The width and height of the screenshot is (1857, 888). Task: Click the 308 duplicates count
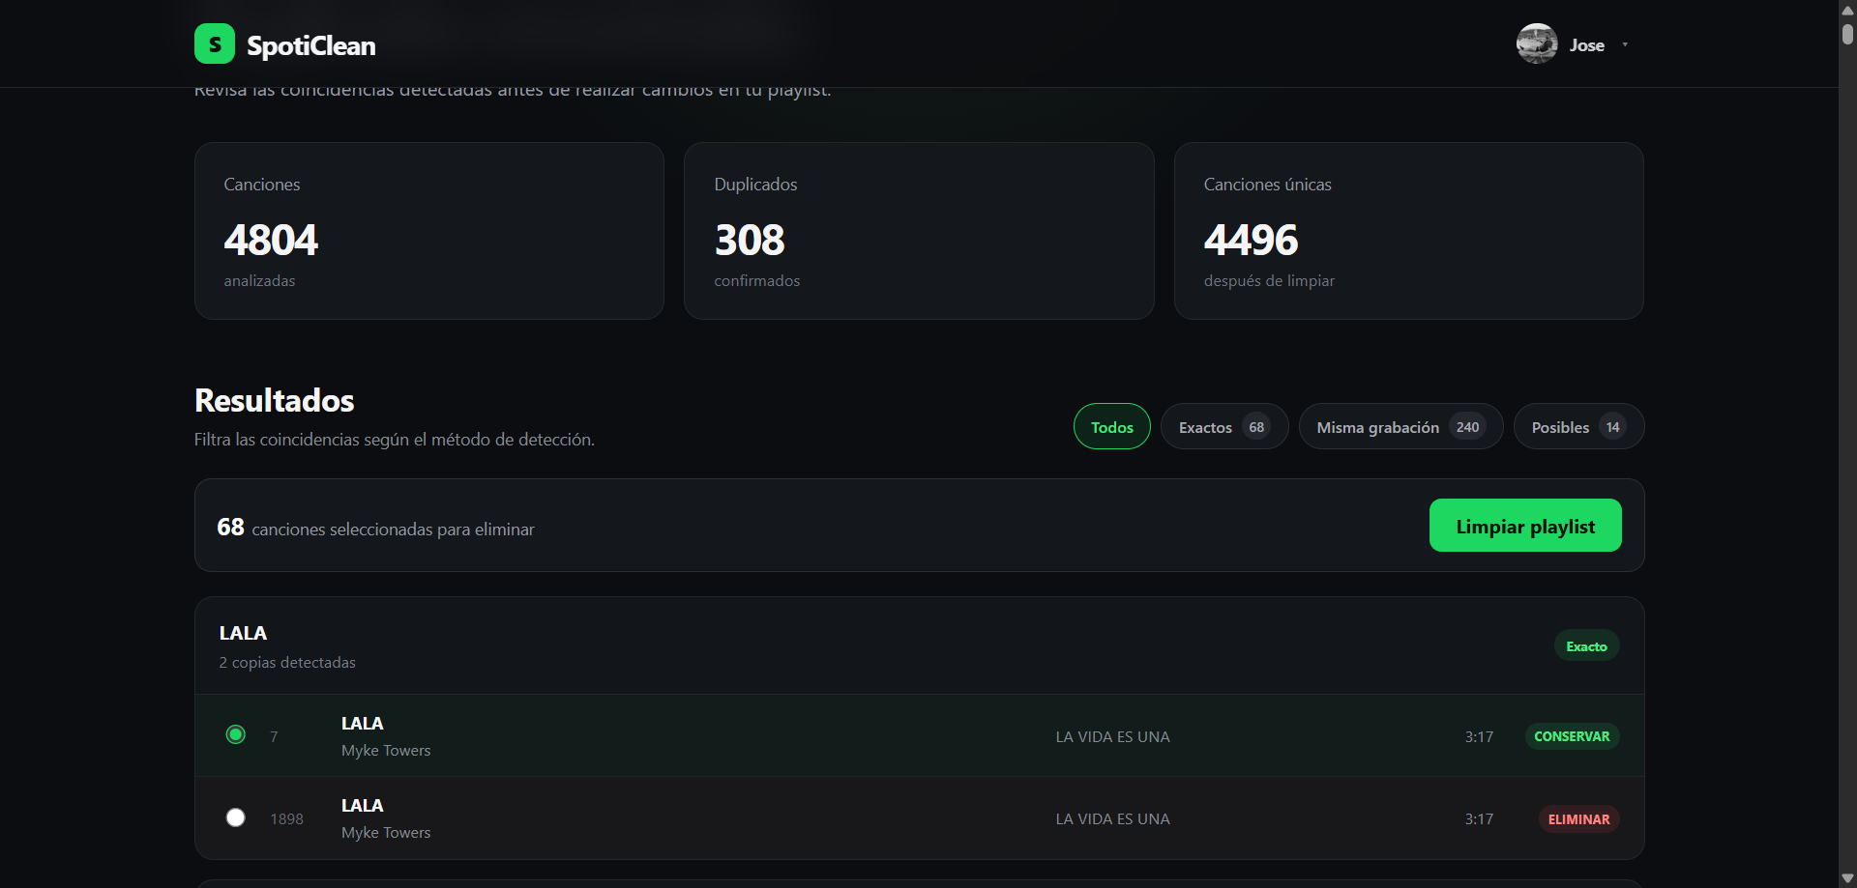pyautogui.click(x=750, y=240)
